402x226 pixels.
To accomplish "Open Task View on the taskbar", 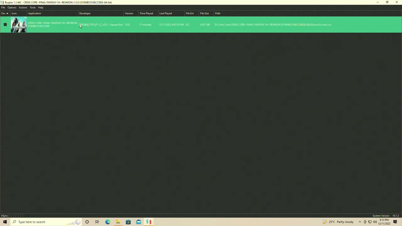I will pyautogui.click(x=97, y=222).
